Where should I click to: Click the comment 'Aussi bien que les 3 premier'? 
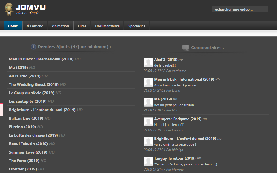[175, 85]
